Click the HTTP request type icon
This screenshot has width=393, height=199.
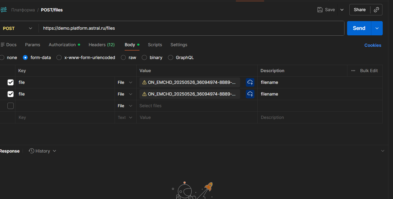[3, 10]
